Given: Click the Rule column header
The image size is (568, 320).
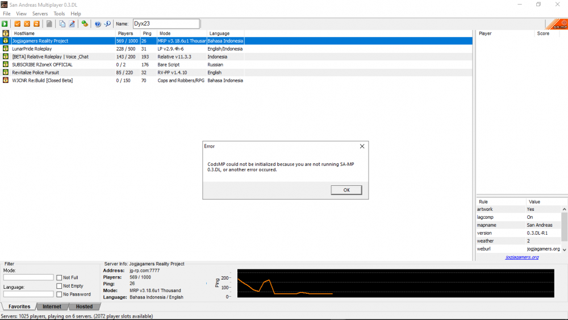Looking at the screenshot, I should (x=501, y=202).
